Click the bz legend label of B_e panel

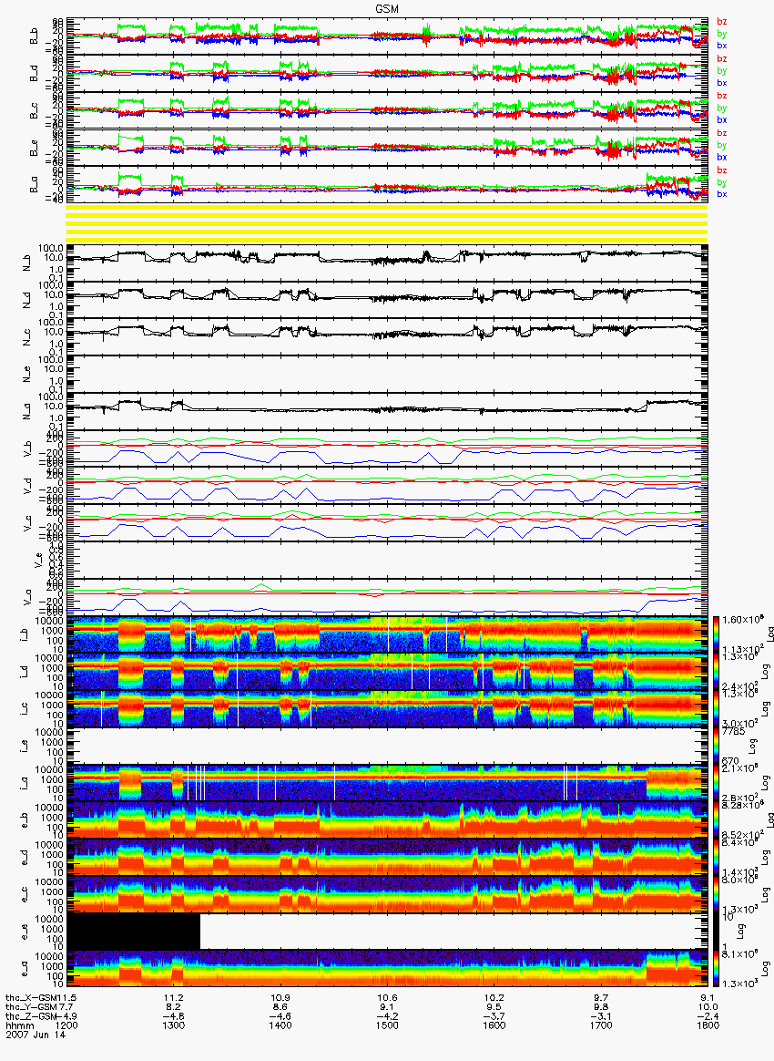(722, 133)
